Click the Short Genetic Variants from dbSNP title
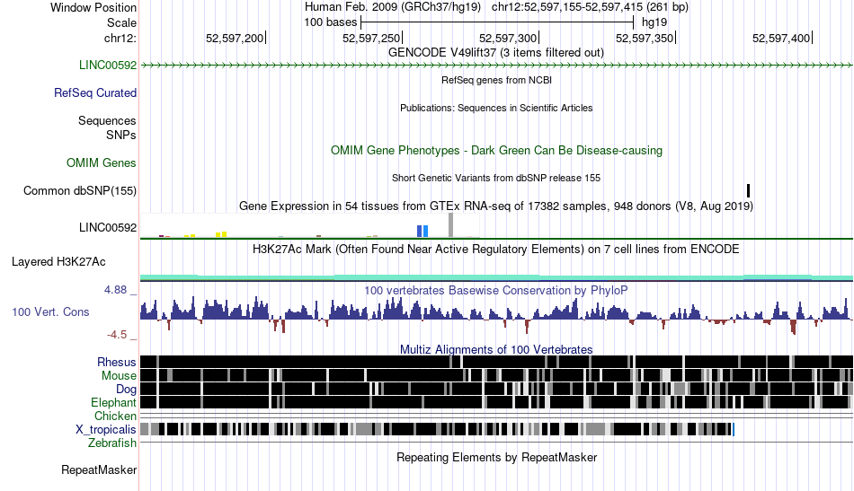This screenshot has height=491, width=854. pos(496,178)
